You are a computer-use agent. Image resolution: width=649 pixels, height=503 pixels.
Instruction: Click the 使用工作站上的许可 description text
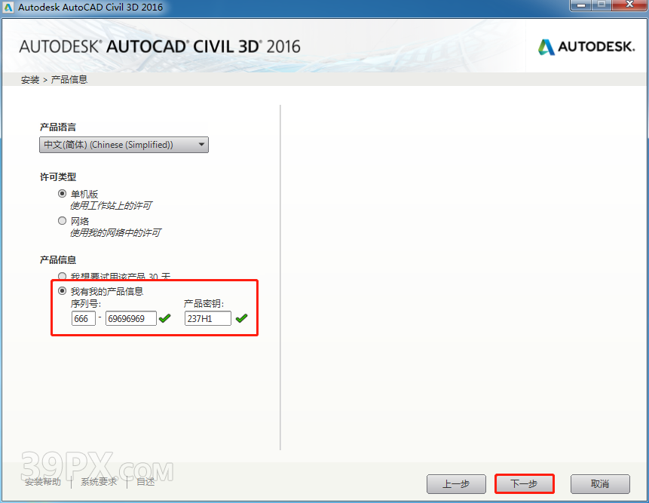click(111, 206)
